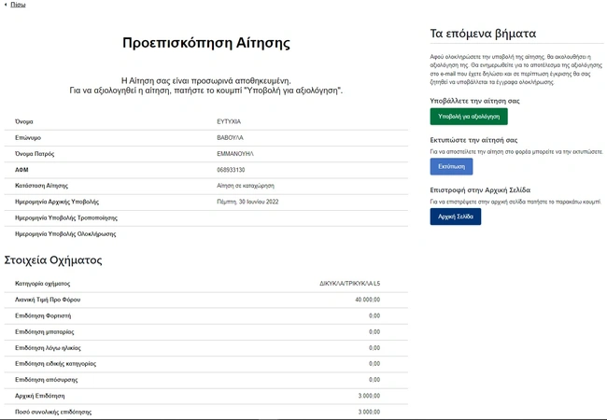This screenshot has width=607, height=420.
Task: Click the Ποσό συνολικής επιδότησης row label
Action: (x=53, y=412)
